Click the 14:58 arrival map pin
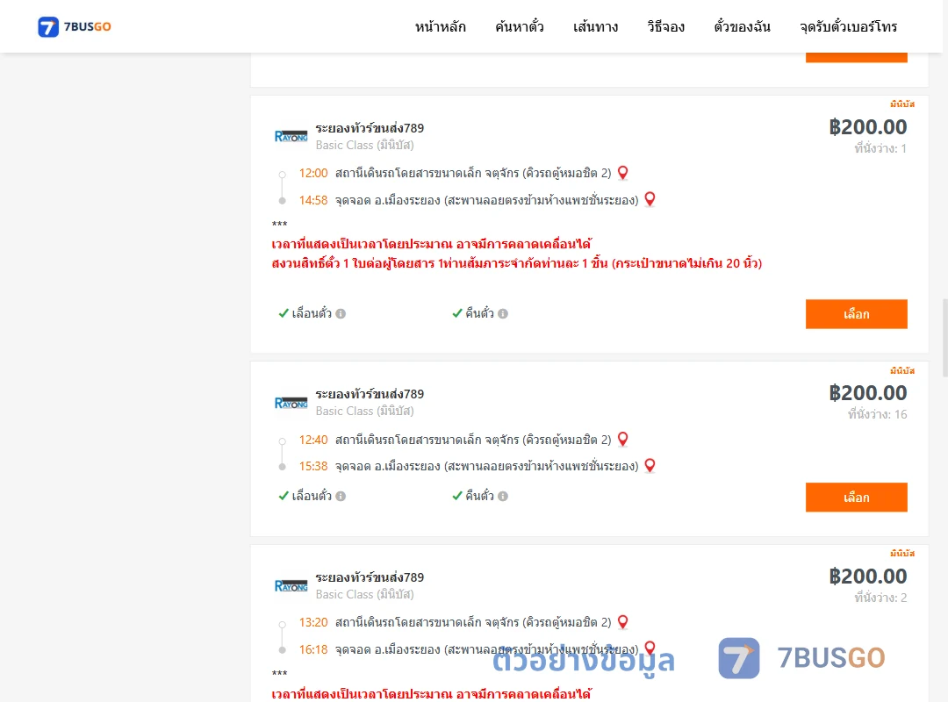The image size is (948, 702). [650, 199]
